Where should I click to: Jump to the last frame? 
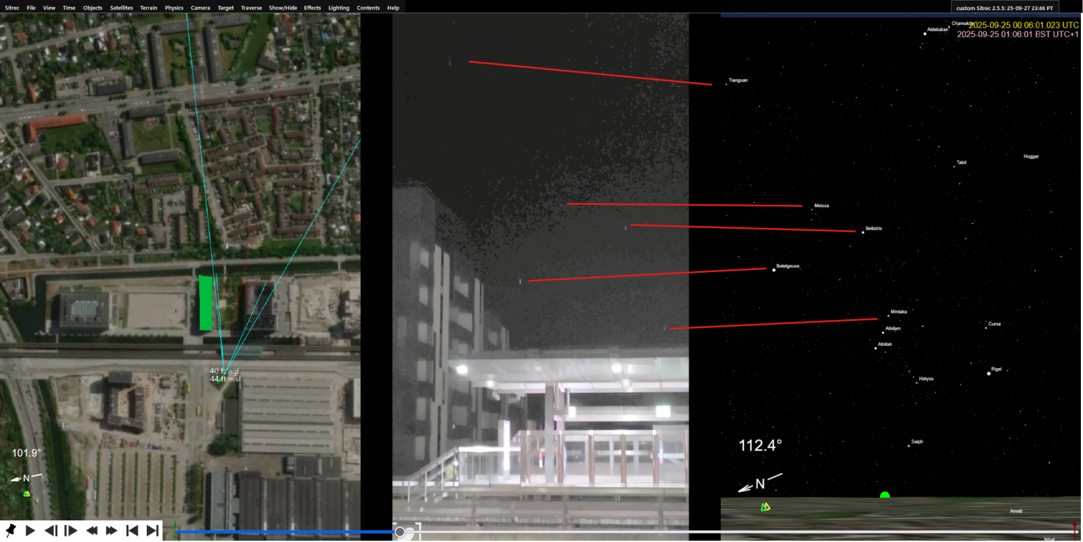click(x=152, y=530)
